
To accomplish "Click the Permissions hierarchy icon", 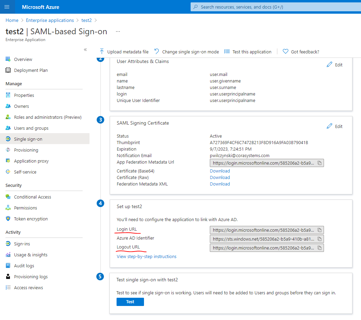I will tap(8, 208).
